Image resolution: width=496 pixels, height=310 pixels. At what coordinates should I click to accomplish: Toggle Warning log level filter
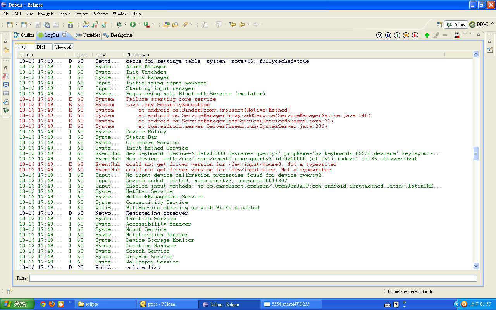tap(406, 35)
